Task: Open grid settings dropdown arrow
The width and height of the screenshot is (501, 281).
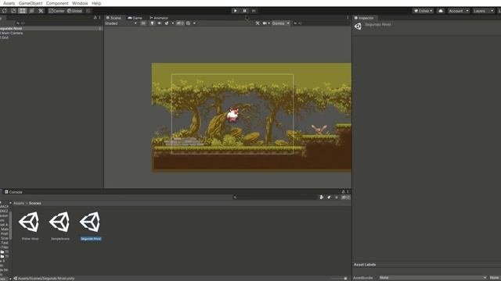Action: point(194,23)
